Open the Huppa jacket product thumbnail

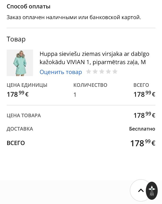(20, 63)
